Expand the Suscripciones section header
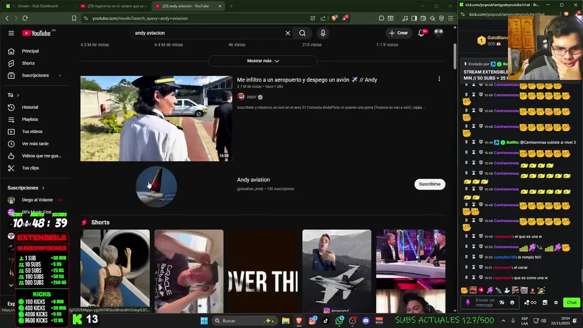The height and width of the screenshot is (328, 583). (26, 188)
